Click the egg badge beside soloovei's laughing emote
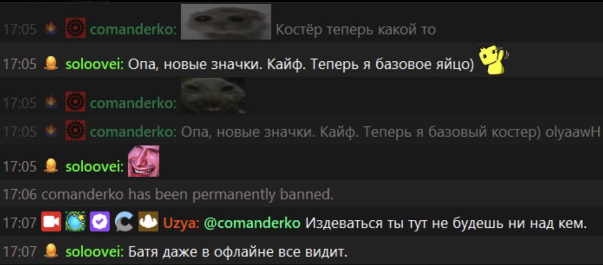Image resolution: width=603 pixels, height=265 pixels. pyautogui.click(x=51, y=166)
